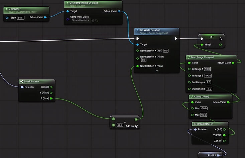Click Rotation pin on right Break Rotator
This screenshot has width=245, height=158.
pos(196,129)
